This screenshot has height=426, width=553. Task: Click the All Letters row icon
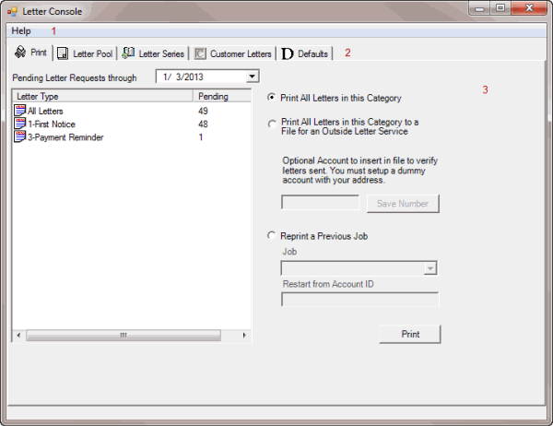click(x=20, y=111)
